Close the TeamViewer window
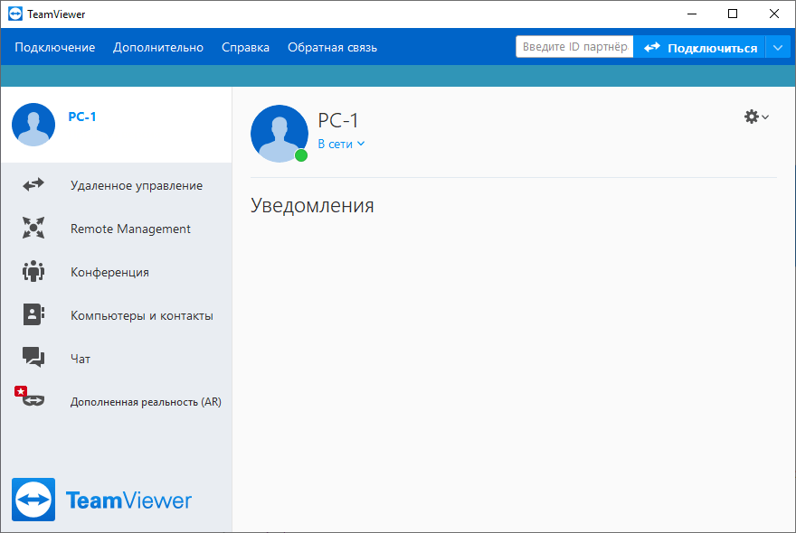The image size is (796, 533). coord(774,14)
